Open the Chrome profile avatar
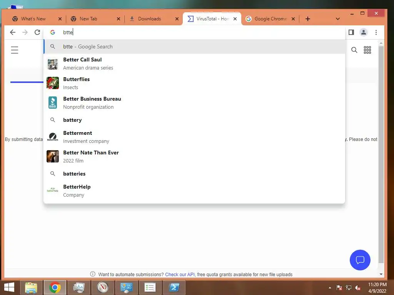 point(363,32)
